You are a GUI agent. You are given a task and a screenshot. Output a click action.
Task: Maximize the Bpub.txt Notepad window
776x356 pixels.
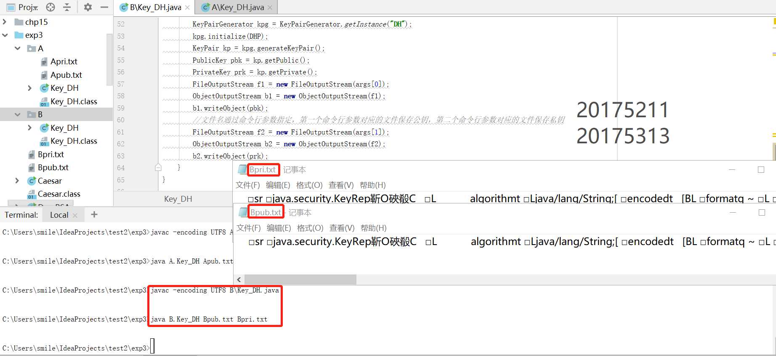coord(762,212)
